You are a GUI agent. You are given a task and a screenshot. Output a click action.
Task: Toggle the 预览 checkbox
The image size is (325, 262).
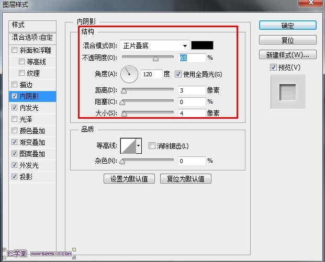pos(273,67)
